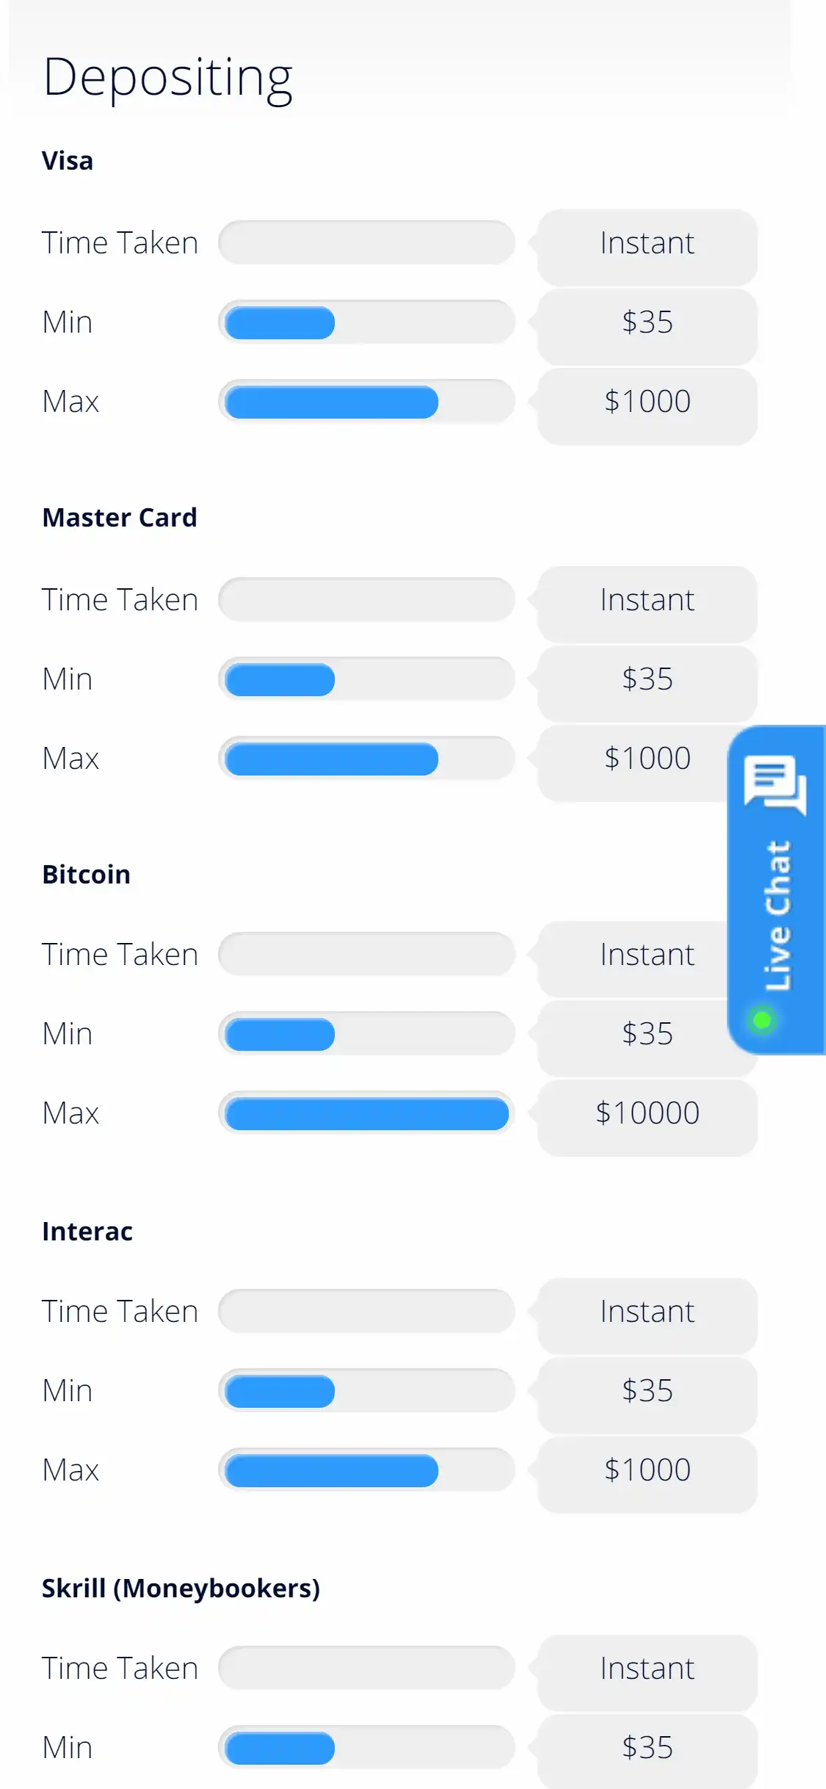Select the Depositing page heading
Viewport: 826px width, 1789px height.
[x=168, y=77]
